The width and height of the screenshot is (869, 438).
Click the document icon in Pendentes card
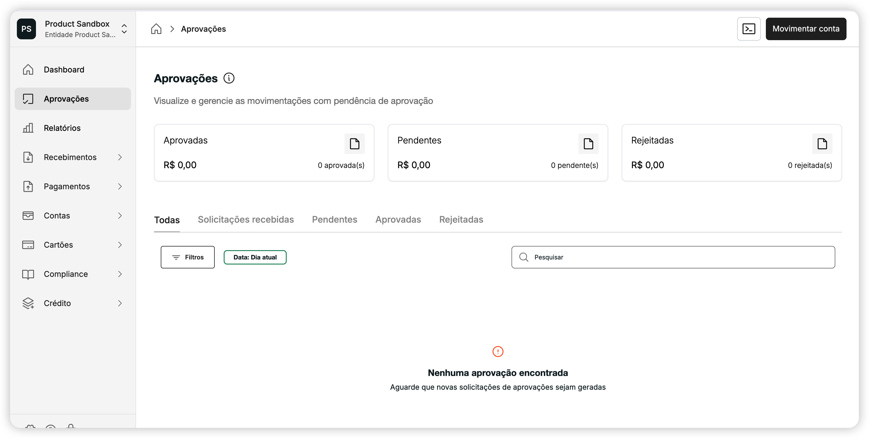[x=588, y=144]
